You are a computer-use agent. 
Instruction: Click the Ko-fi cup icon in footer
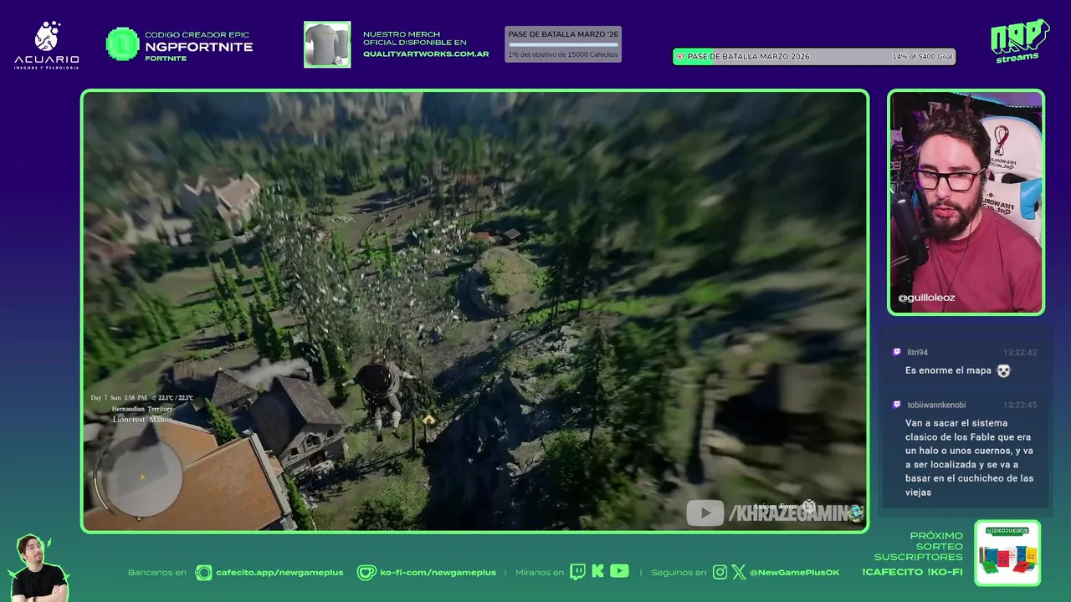pyautogui.click(x=366, y=572)
